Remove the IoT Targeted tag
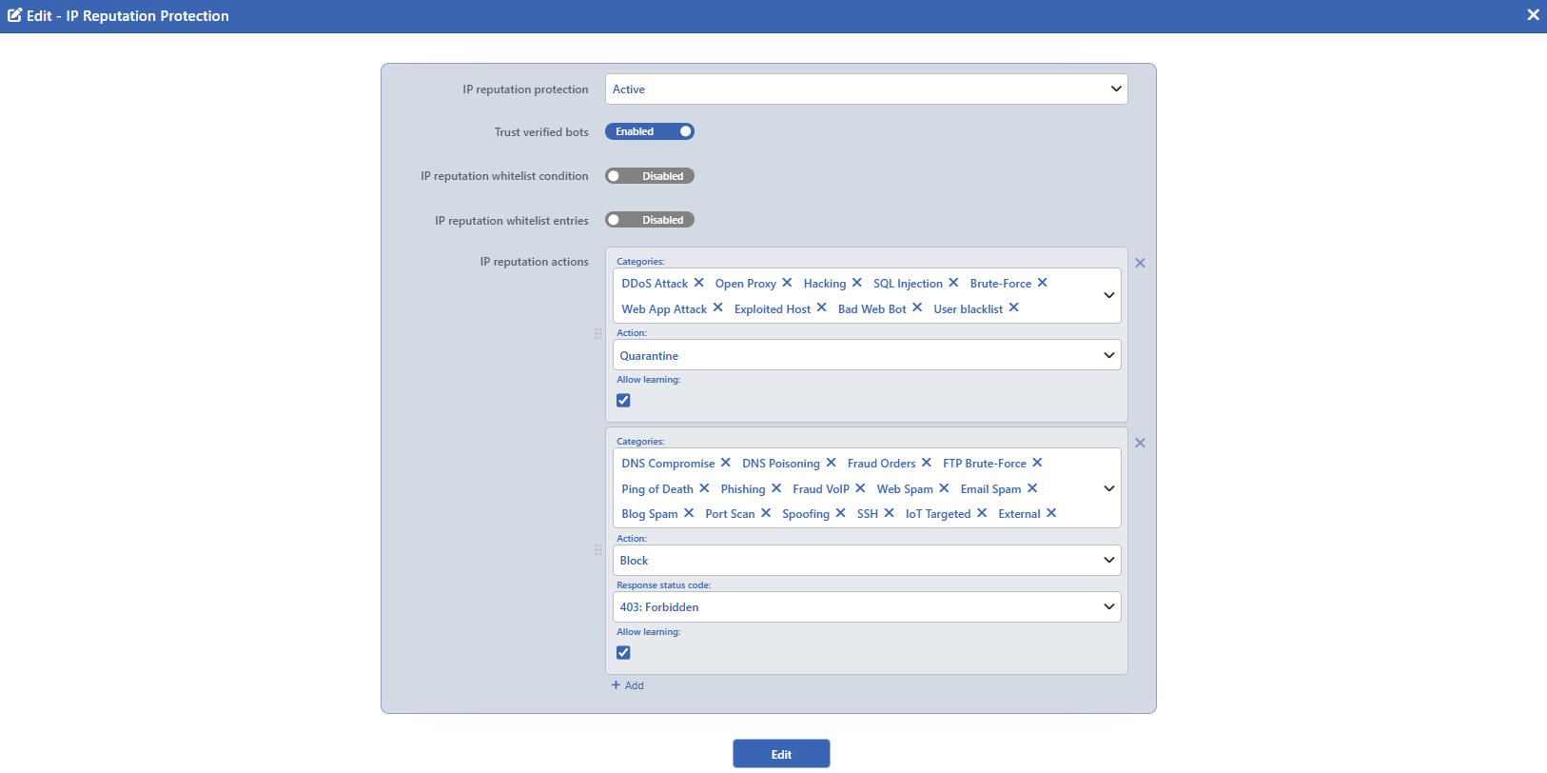Image resolution: width=1547 pixels, height=773 pixels. [x=982, y=513]
